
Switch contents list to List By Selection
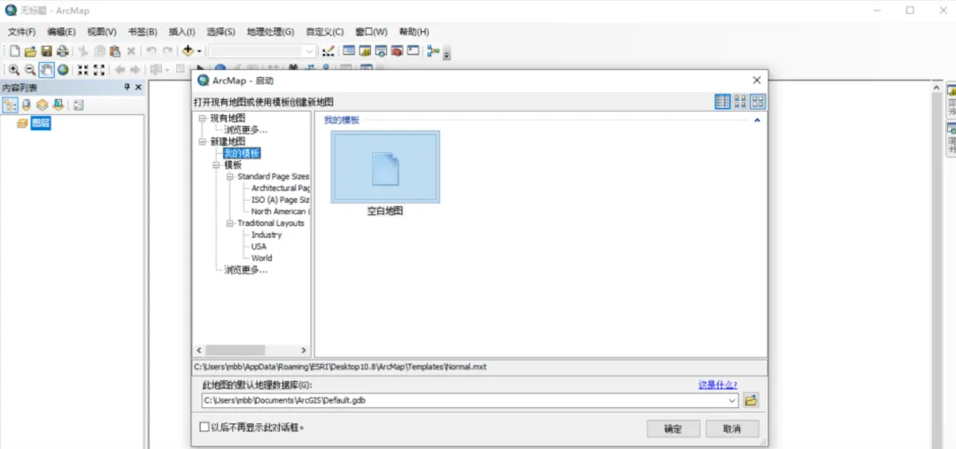point(58,105)
